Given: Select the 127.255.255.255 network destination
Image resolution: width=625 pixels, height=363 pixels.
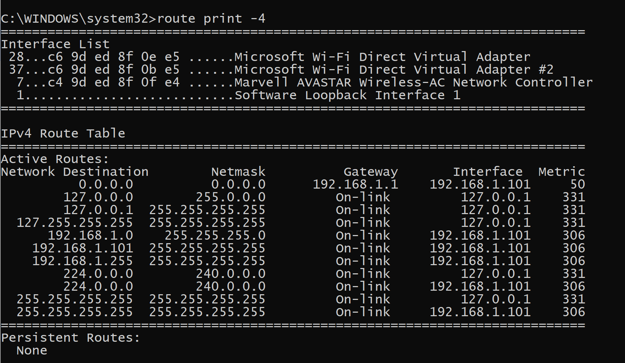Looking at the screenshot, I should [75, 223].
